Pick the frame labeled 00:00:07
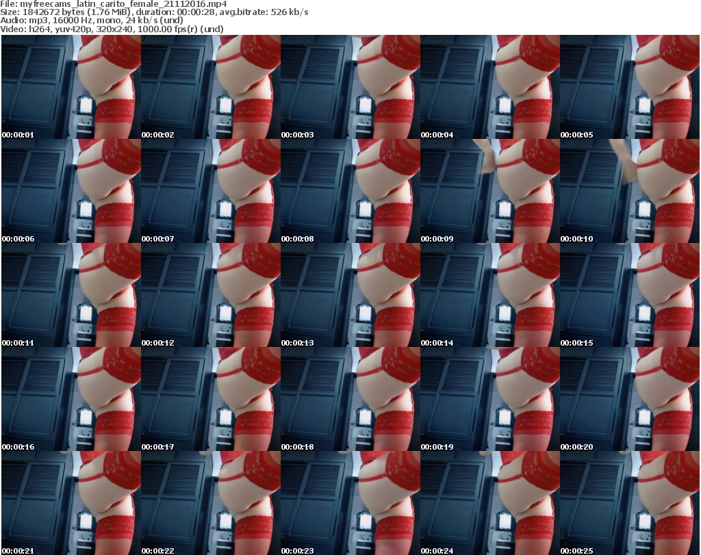This screenshot has width=701, height=555. 211,191
